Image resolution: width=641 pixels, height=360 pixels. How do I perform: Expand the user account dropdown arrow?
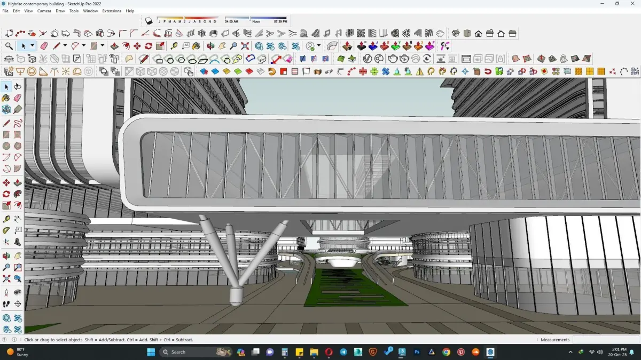(319, 46)
